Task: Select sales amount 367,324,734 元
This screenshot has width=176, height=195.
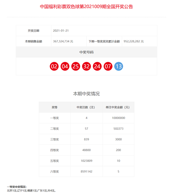Action: coord(63,42)
